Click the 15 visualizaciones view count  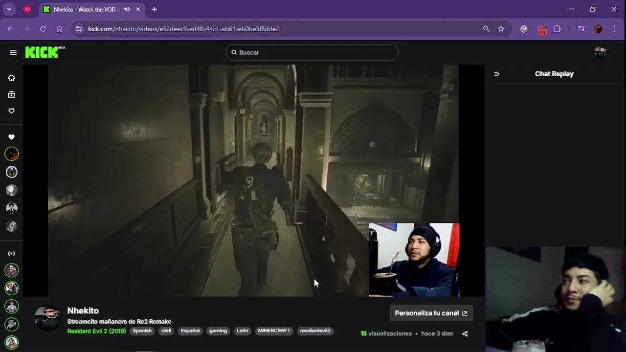(386, 334)
